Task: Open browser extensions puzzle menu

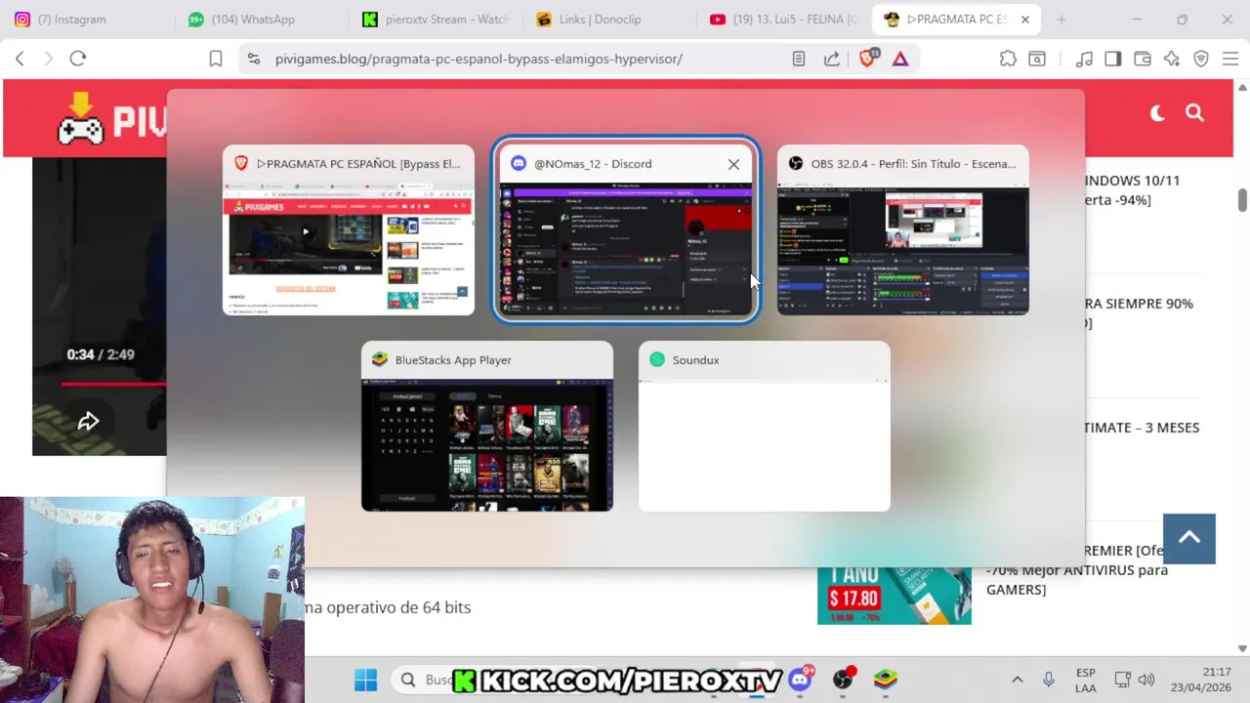Action: click(1008, 59)
